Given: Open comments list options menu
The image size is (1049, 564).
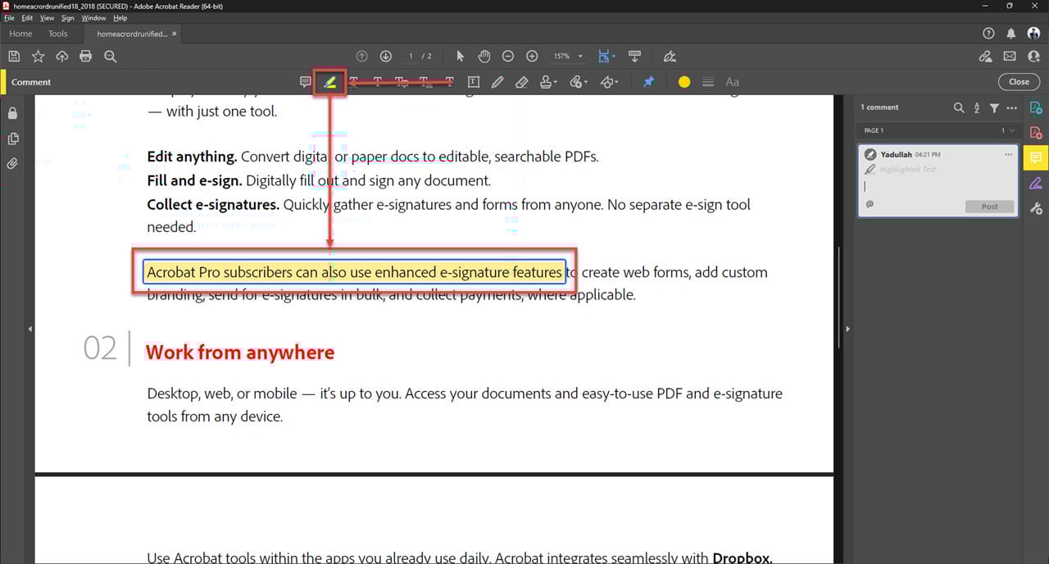Looking at the screenshot, I should pos(1011,107).
